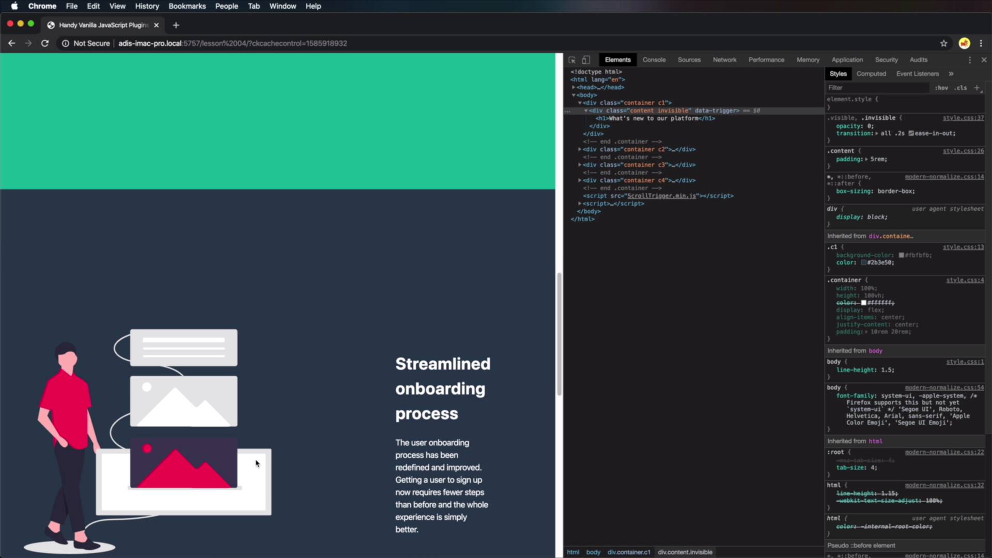Viewport: 992px width, 558px height.
Task: Switch to the Console tab
Action: (x=654, y=59)
